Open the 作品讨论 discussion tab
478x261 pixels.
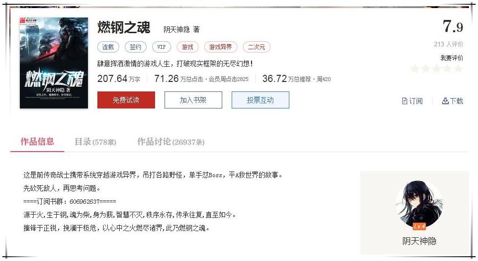(x=171, y=142)
